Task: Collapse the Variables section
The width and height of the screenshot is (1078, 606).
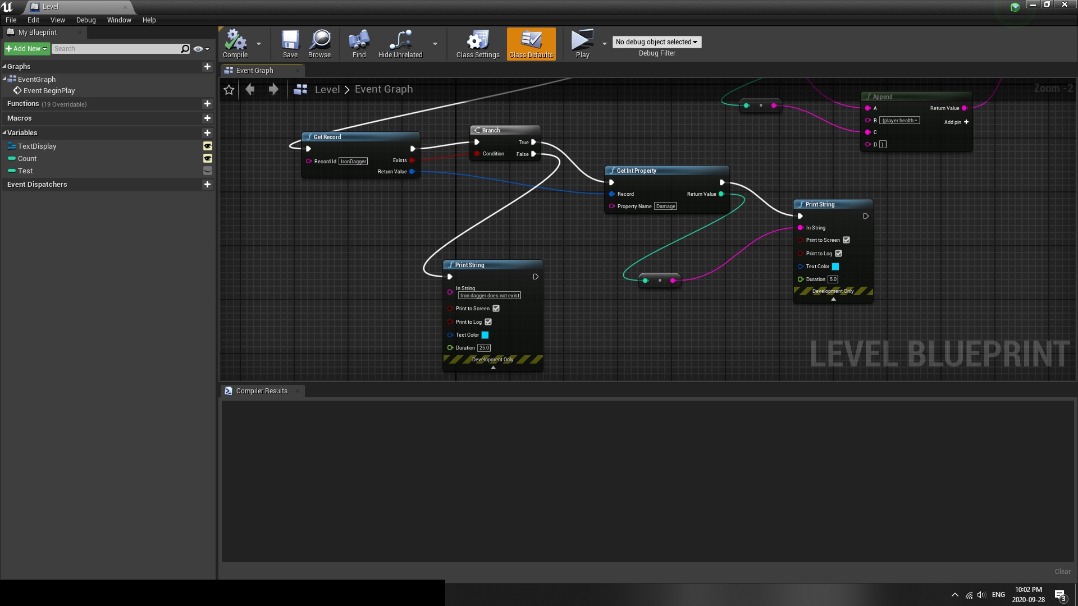Action: 4,132
